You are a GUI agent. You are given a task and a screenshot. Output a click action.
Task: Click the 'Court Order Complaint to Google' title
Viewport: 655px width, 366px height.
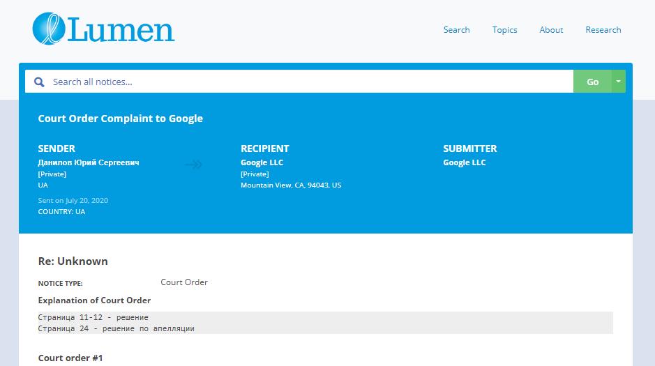pyautogui.click(x=120, y=119)
